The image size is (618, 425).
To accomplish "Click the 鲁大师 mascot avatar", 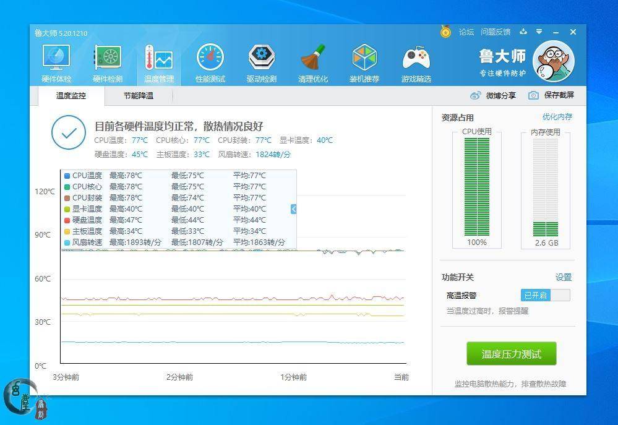I will (554, 62).
